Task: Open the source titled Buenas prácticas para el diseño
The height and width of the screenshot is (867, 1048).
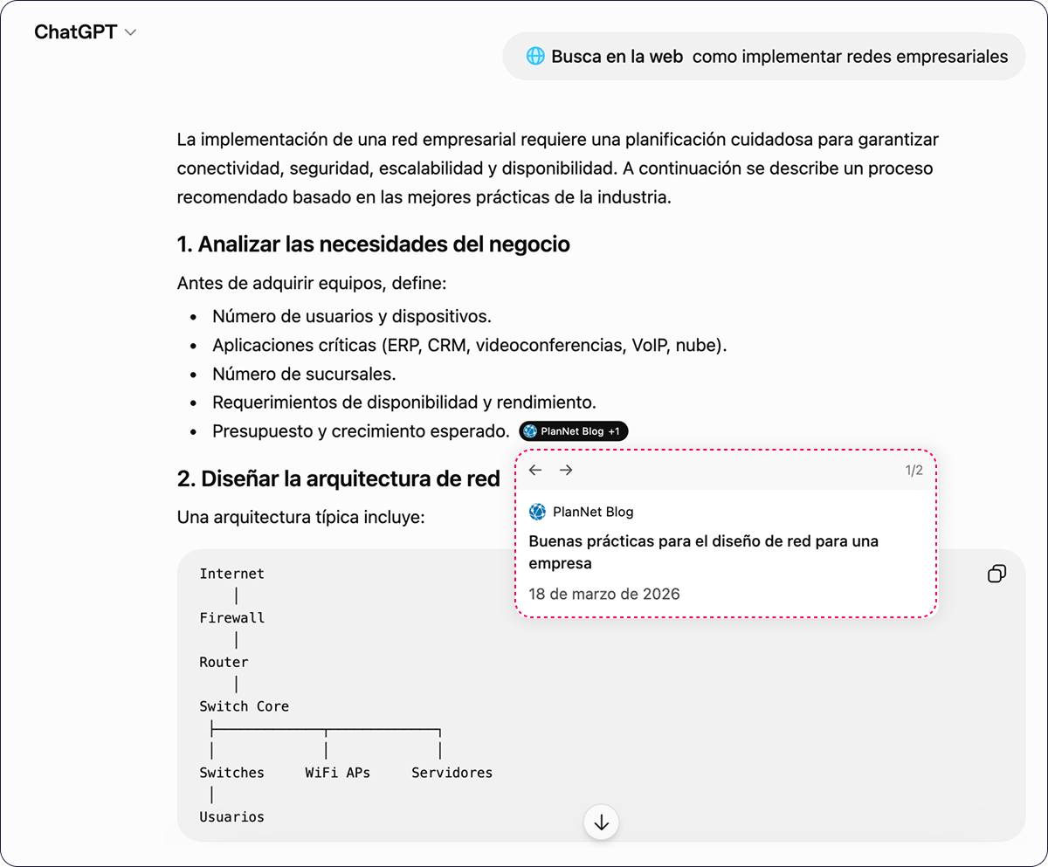Action: pyautogui.click(x=703, y=552)
